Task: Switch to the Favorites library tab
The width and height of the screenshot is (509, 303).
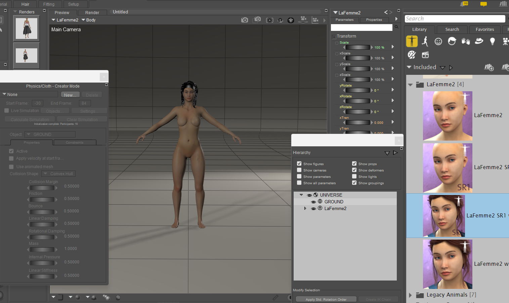Action: click(484, 30)
